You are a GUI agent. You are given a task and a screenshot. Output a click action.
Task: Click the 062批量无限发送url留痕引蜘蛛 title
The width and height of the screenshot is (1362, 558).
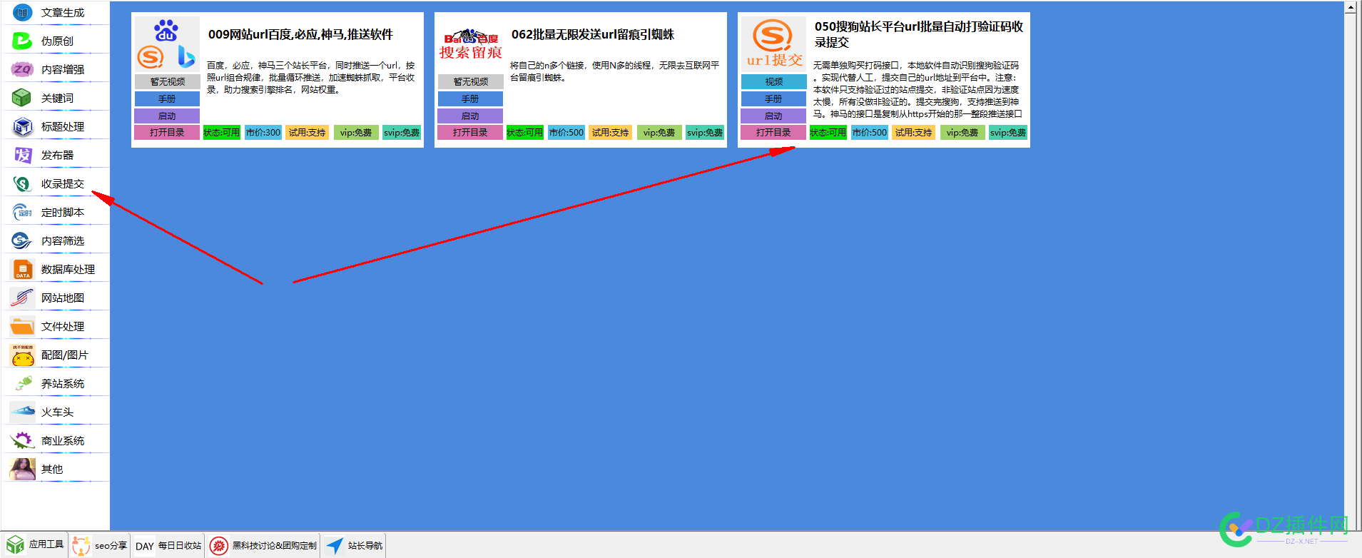click(x=593, y=34)
